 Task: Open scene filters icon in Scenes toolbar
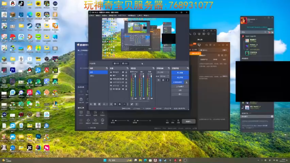click(99, 104)
